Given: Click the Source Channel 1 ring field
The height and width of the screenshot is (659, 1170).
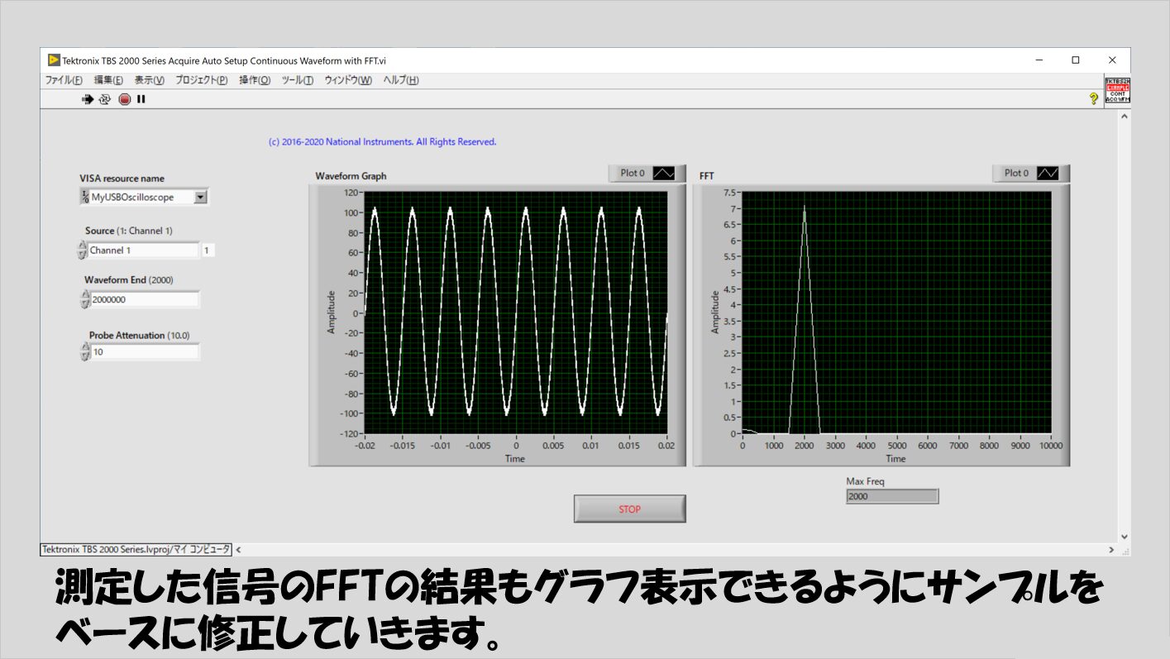Looking at the screenshot, I should tap(143, 250).
